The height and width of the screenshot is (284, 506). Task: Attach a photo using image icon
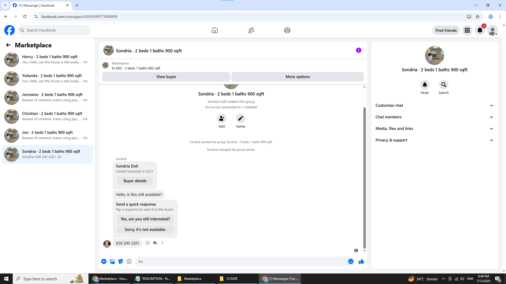click(112, 261)
